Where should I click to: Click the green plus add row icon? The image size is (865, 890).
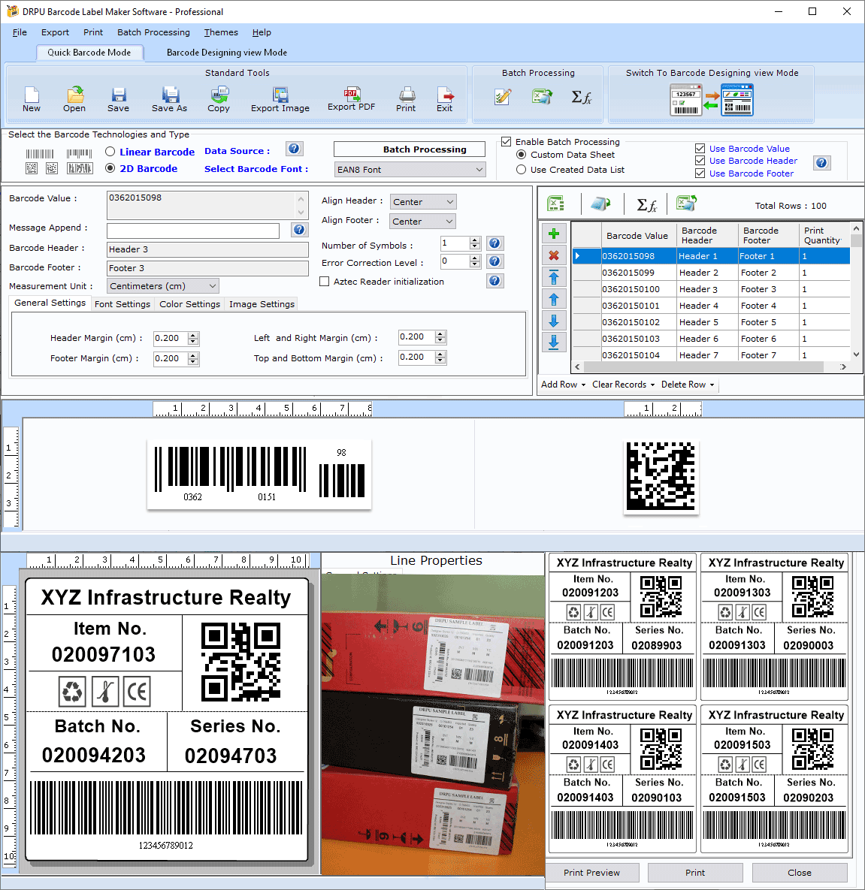pyautogui.click(x=554, y=234)
